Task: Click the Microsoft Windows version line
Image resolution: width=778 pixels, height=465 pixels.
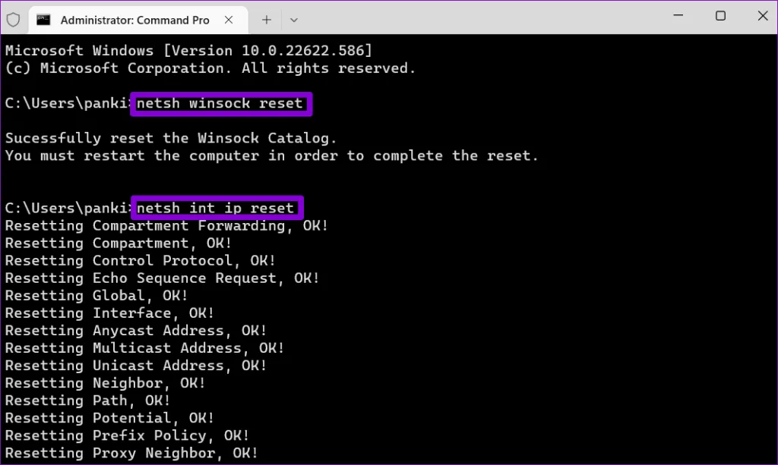Action: (188, 51)
